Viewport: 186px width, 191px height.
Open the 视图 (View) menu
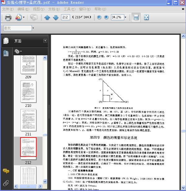tap(39, 9)
